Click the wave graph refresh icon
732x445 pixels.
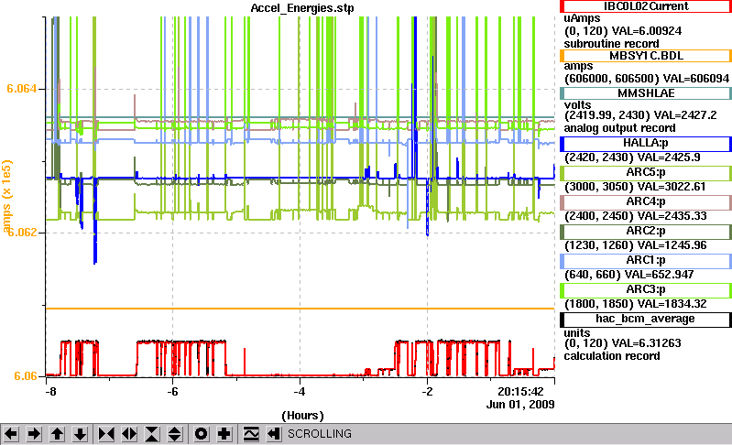click(x=251, y=434)
